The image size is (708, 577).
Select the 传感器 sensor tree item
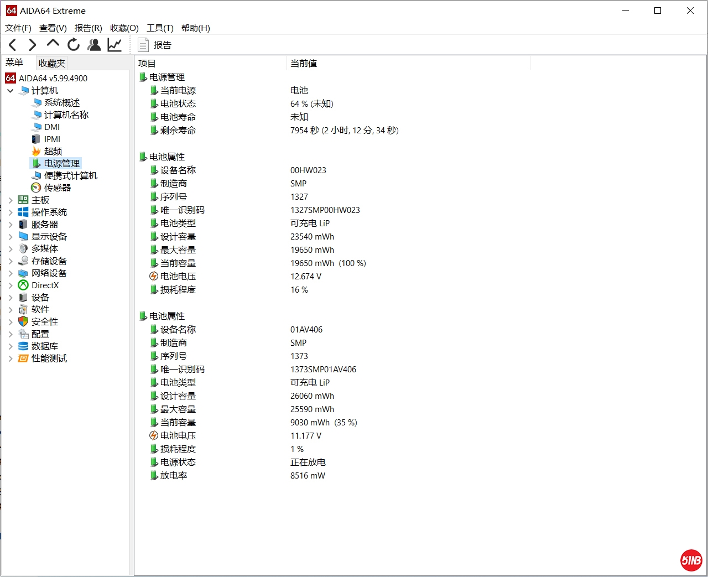point(57,188)
